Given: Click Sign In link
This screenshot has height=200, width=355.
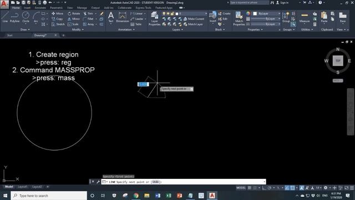Looking at the screenshot, I should 282,2.
